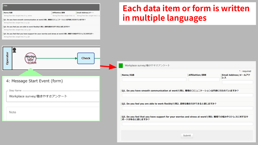
Task: Click '4: Message Start Event (form)' heading
Action: click(34, 81)
